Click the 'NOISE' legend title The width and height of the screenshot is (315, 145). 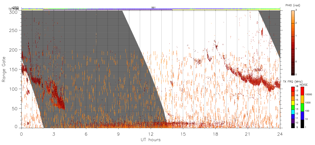(304, 84)
